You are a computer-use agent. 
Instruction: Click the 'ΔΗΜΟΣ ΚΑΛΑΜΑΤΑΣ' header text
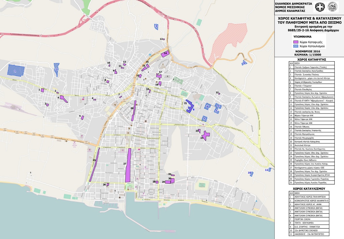tap(290, 11)
